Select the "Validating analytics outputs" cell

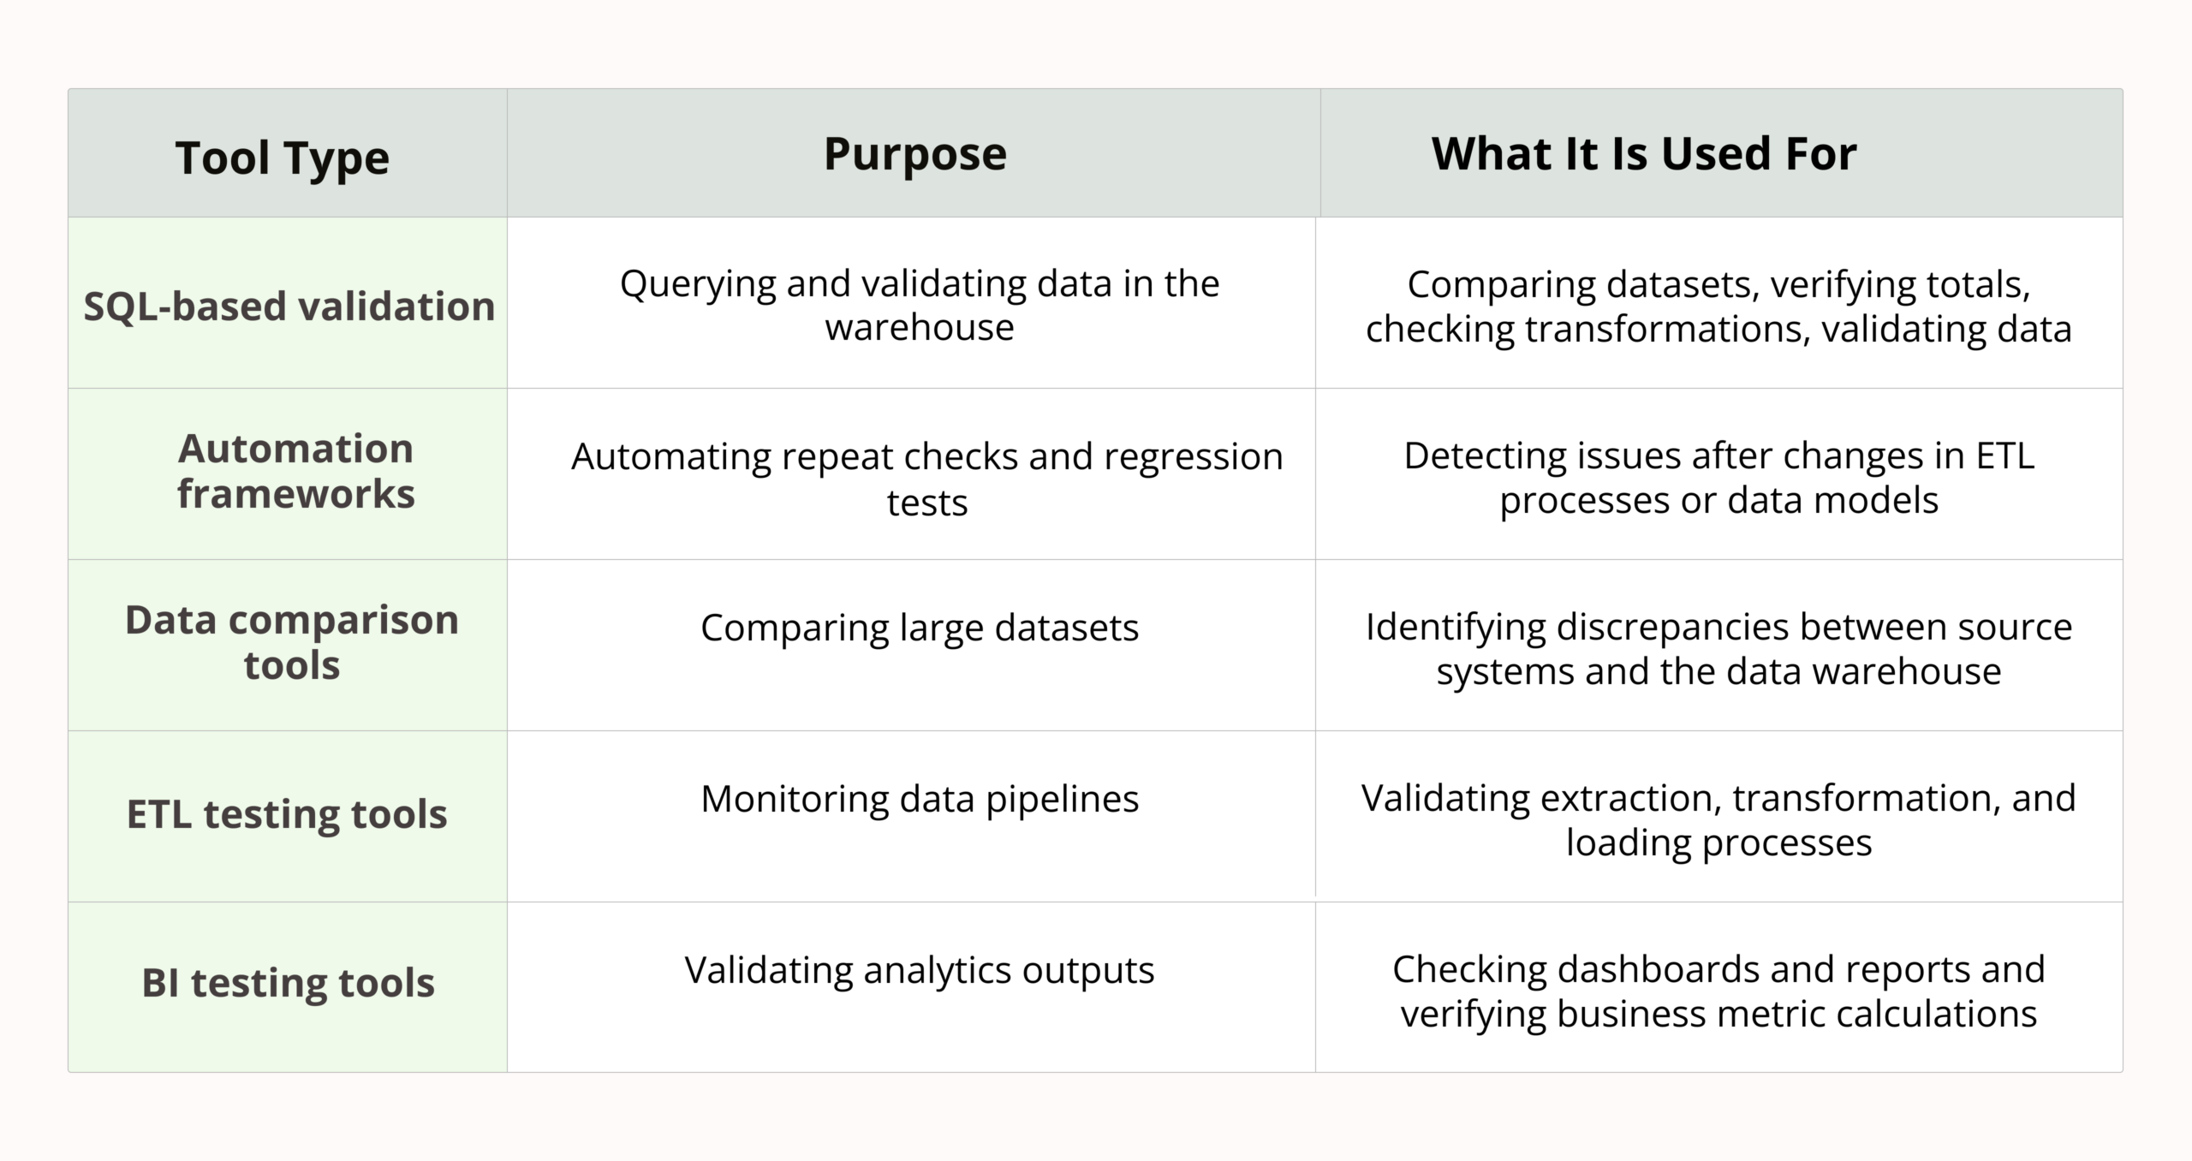pos(920,970)
